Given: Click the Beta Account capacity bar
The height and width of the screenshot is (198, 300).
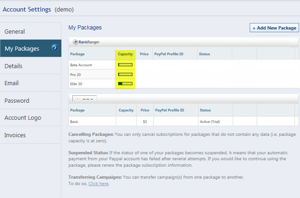Looking at the screenshot, I should tap(125, 65).
